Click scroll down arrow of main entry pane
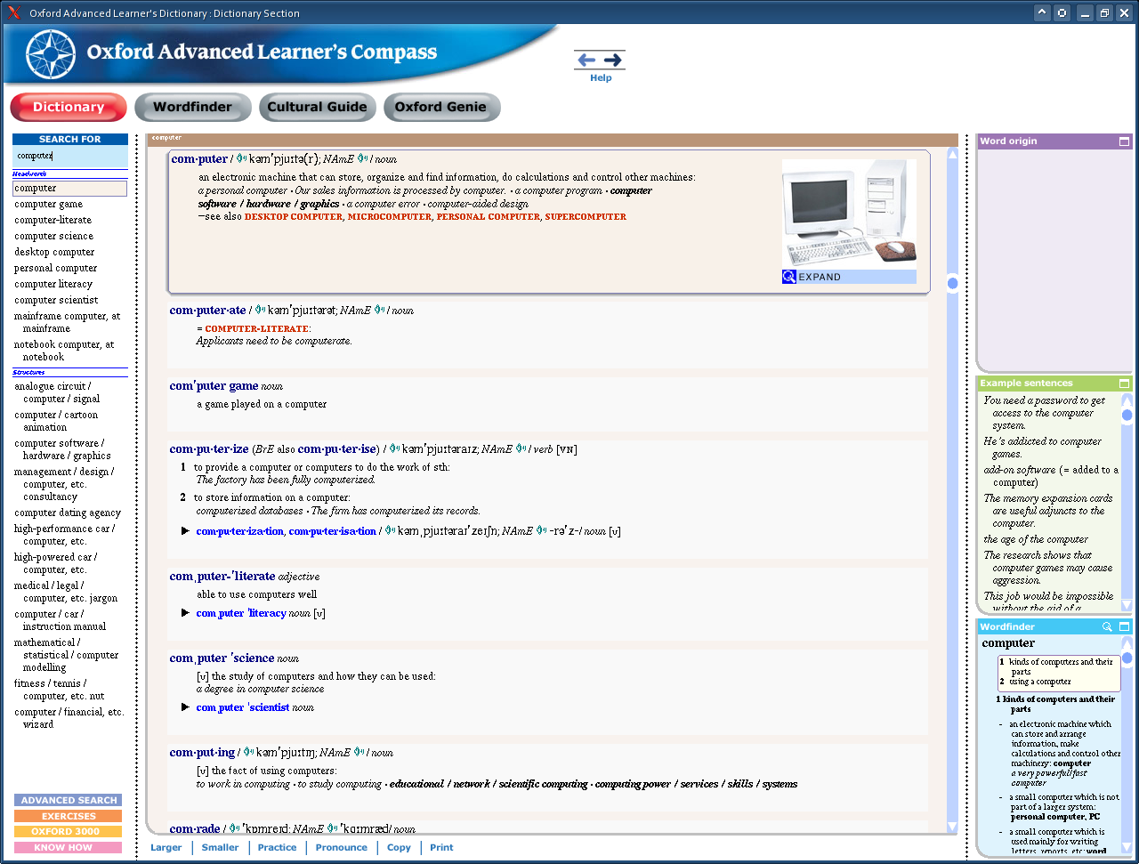The height and width of the screenshot is (864, 1139). (x=952, y=826)
